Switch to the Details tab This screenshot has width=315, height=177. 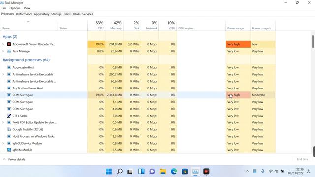coord(76,14)
